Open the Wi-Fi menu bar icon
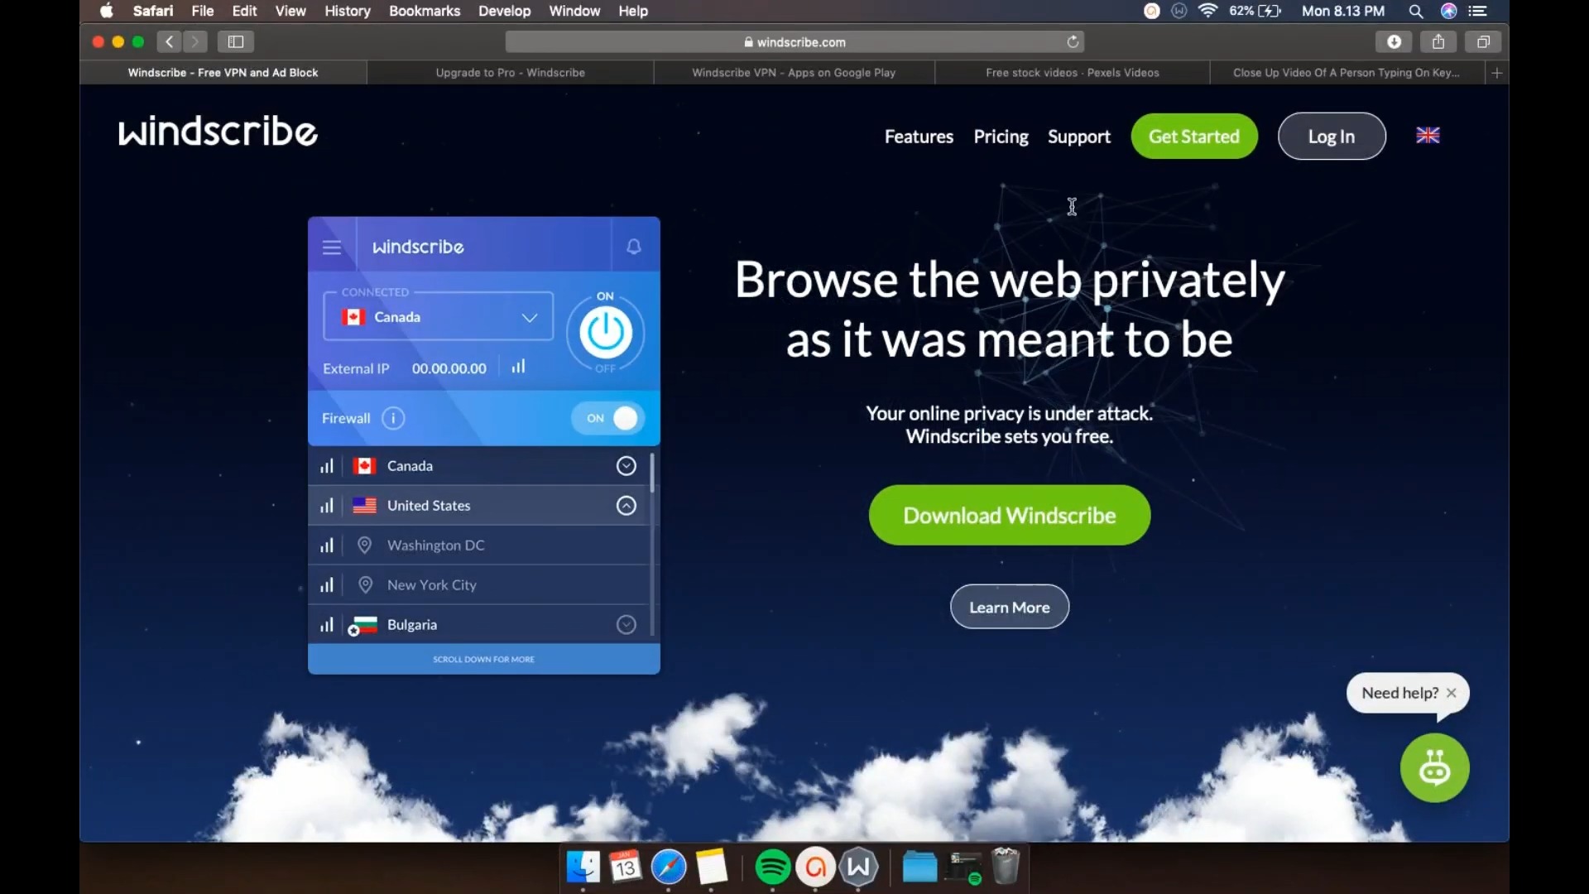Image resolution: width=1589 pixels, height=894 pixels. (x=1208, y=11)
